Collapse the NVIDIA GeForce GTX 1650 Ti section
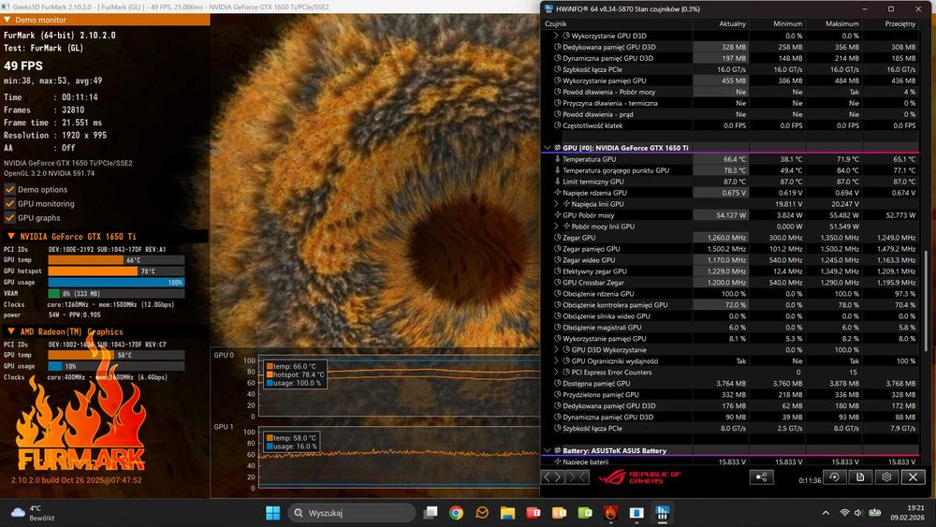 [10, 236]
